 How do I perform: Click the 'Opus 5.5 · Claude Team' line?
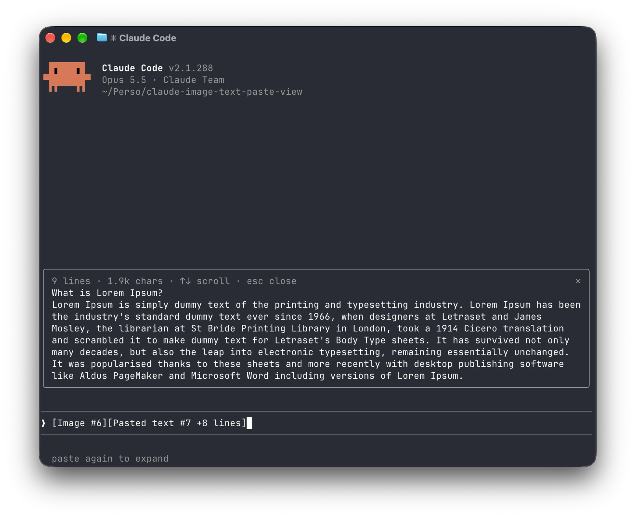click(x=163, y=80)
